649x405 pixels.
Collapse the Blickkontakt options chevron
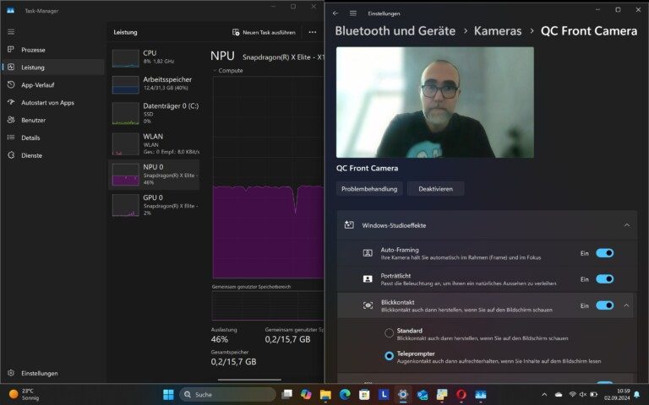[x=626, y=305]
